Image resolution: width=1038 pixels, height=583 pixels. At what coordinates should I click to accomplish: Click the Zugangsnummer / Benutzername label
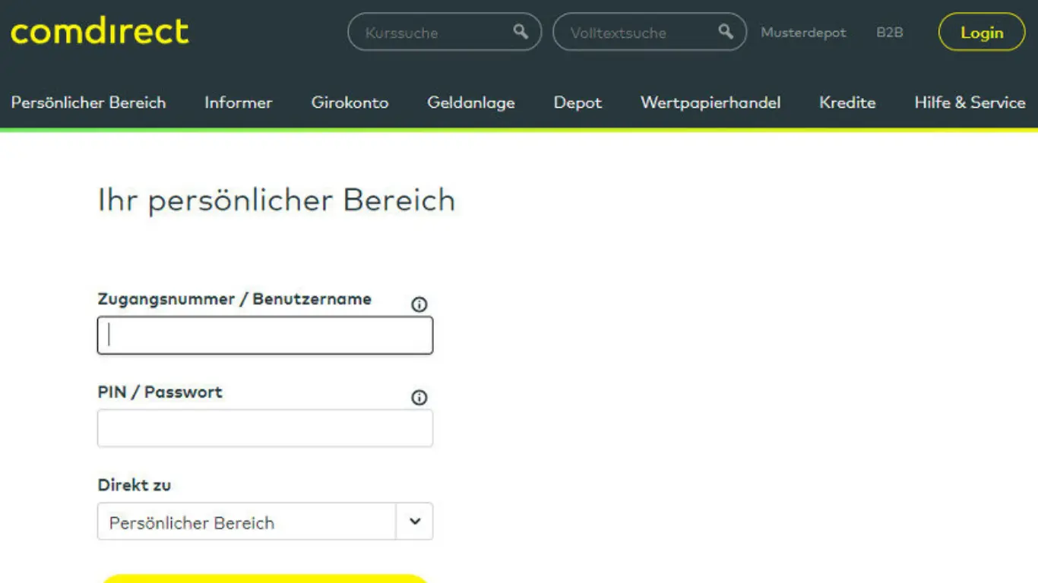(x=235, y=299)
